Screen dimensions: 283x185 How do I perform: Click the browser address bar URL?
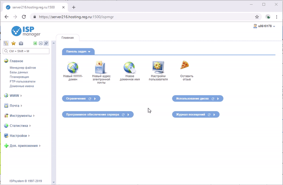(x=76, y=17)
